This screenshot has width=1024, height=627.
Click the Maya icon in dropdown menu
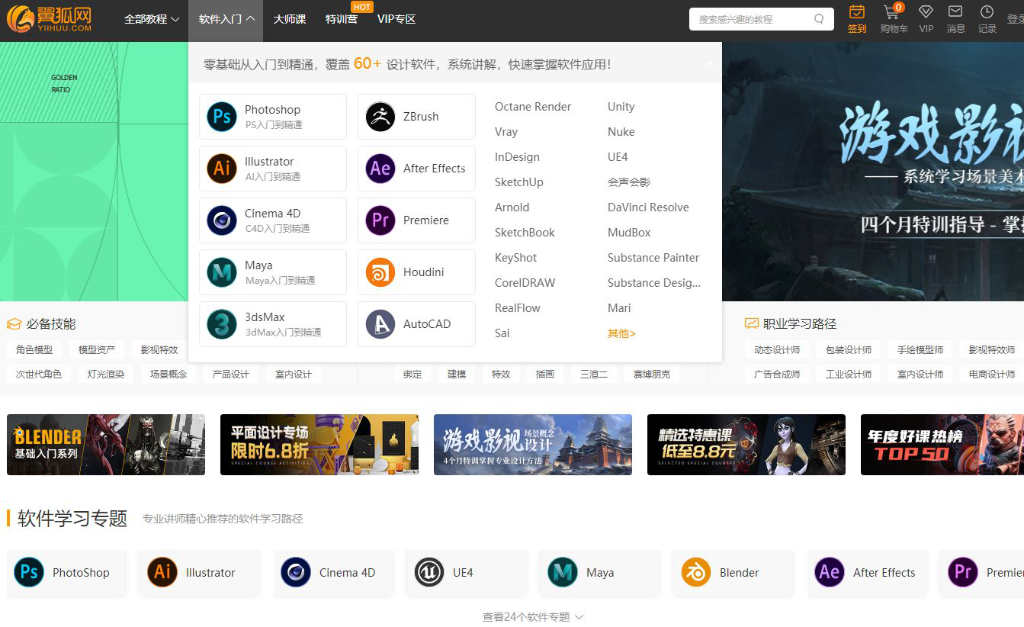pyautogui.click(x=222, y=272)
